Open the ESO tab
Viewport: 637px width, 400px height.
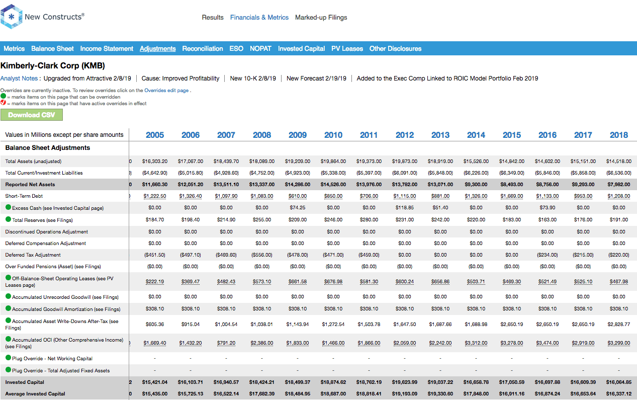[236, 49]
